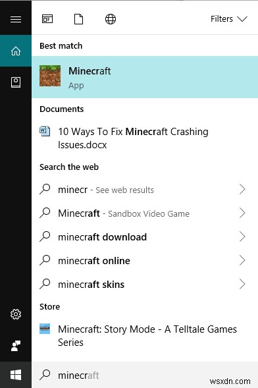Open the Settings gear in sidebar
The width and height of the screenshot is (258, 388).
[x=16, y=314]
